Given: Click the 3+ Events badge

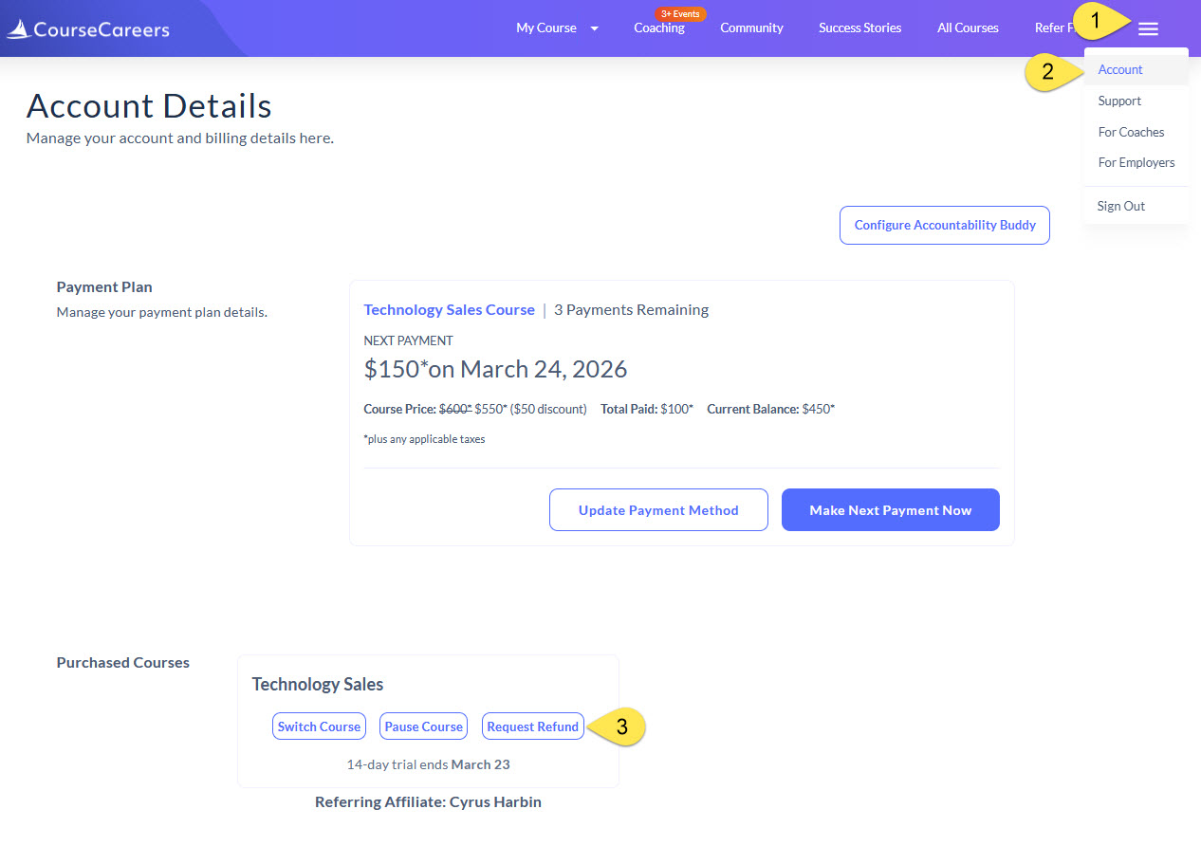Looking at the screenshot, I should tap(680, 14).
